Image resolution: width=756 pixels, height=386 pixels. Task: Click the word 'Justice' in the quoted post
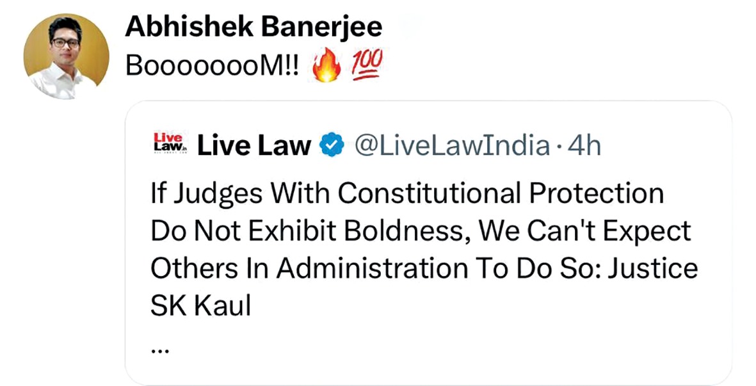coord(652,268)
